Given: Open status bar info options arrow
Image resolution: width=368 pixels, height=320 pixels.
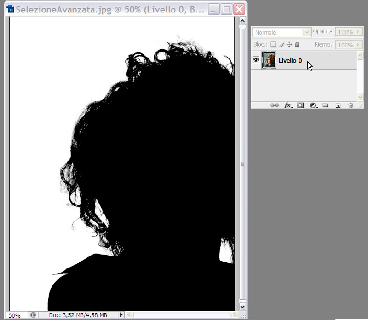Looking at the screenshot, I should [x=121, y=315].
